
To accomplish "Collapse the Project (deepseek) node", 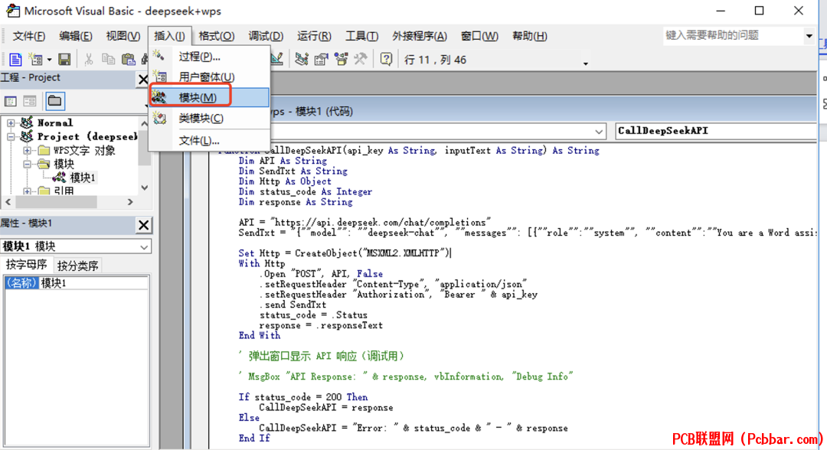I will tap(11, 137).
